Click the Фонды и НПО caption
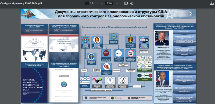Viewport: 215px width, 104px height. click(145, 79)
